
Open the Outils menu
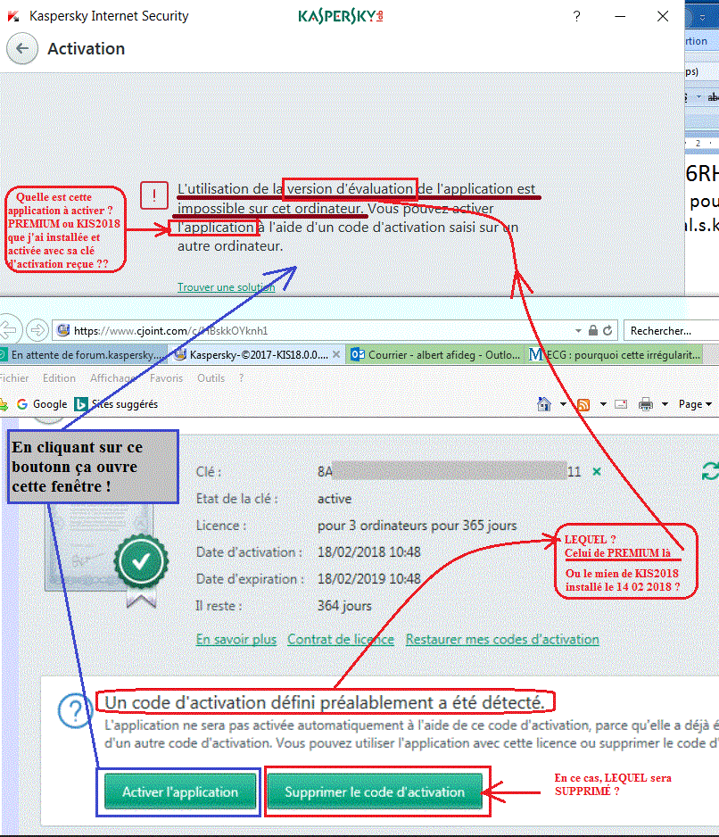[x=211, y=378]
